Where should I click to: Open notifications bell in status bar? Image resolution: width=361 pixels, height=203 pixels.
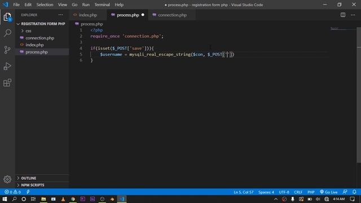pos(354,192)
